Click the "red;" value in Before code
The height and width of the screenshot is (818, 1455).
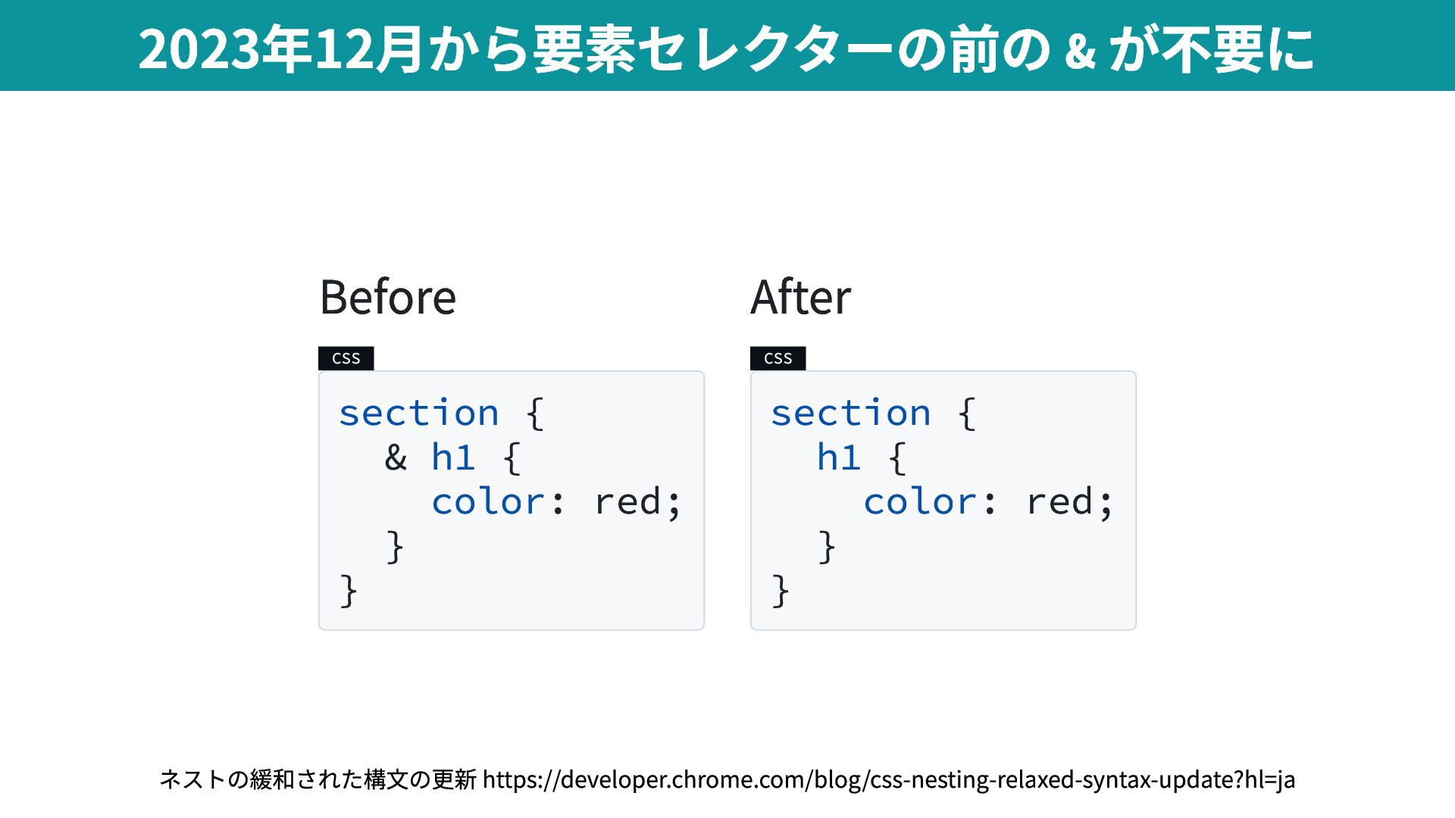click(638, 502)
